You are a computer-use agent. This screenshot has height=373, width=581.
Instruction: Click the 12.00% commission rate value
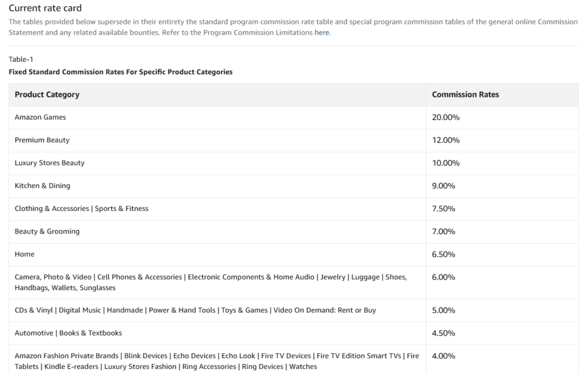(x=445, y=140)
